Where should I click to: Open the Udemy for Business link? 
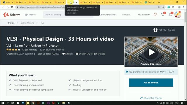coord(108,15)
